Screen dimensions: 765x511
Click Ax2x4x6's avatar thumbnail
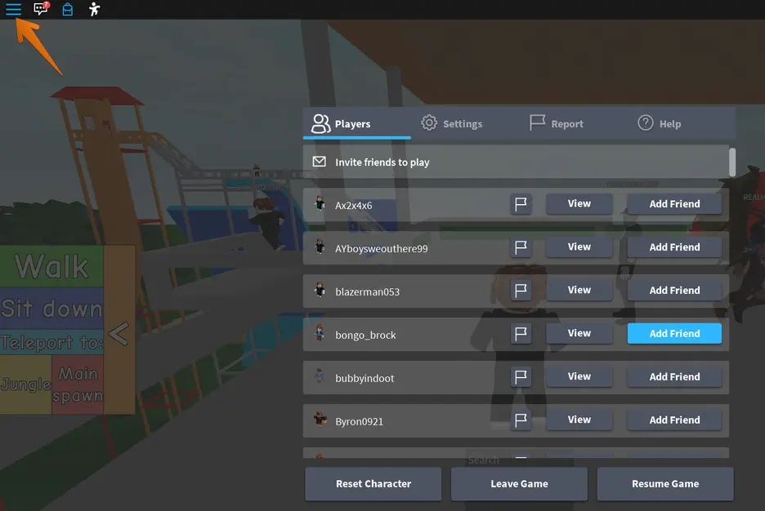coord(320,203)
